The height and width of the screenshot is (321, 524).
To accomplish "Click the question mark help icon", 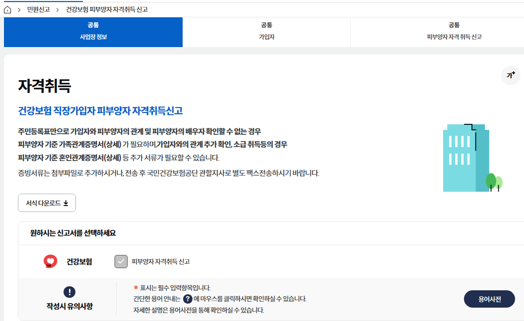I will (188, 299).
